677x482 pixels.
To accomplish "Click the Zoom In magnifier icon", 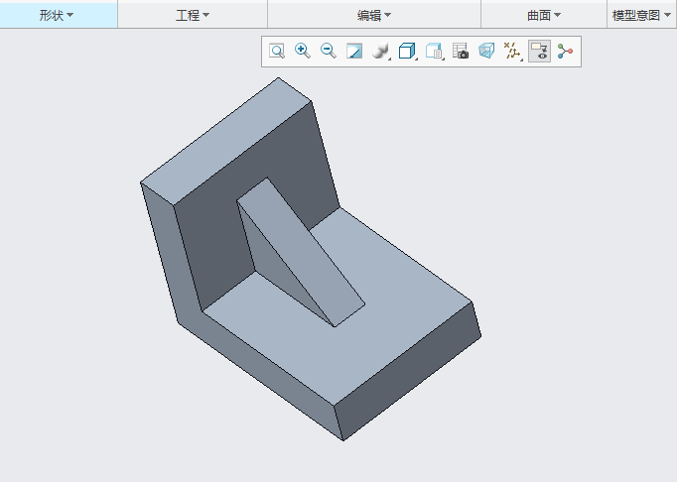I will click(303, 52).
